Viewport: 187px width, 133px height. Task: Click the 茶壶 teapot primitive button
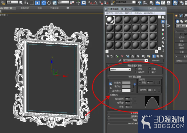pos(181,52)
